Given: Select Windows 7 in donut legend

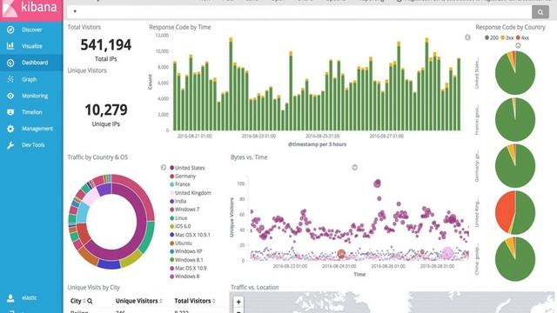Looking at the screenshot, I should [185, 210].
